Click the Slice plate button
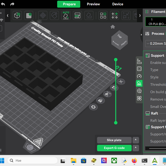The image size is (166, 166). coord(114,140)
